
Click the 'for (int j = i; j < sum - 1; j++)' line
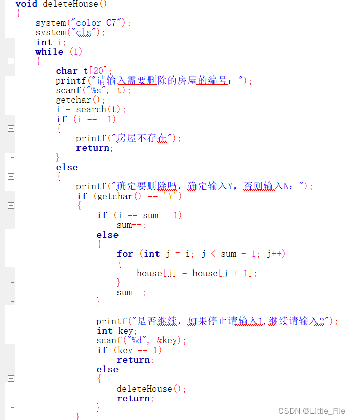tap(201, 254)
